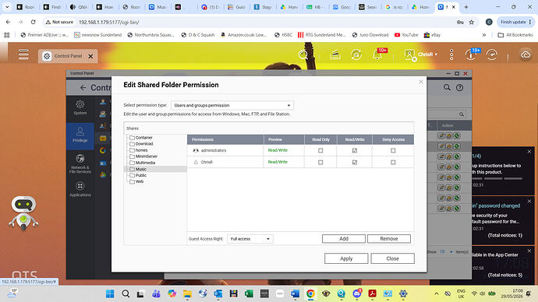Open the Applications section in sidebar
Screen dimensions: 538x302
(x=80, y=189)
